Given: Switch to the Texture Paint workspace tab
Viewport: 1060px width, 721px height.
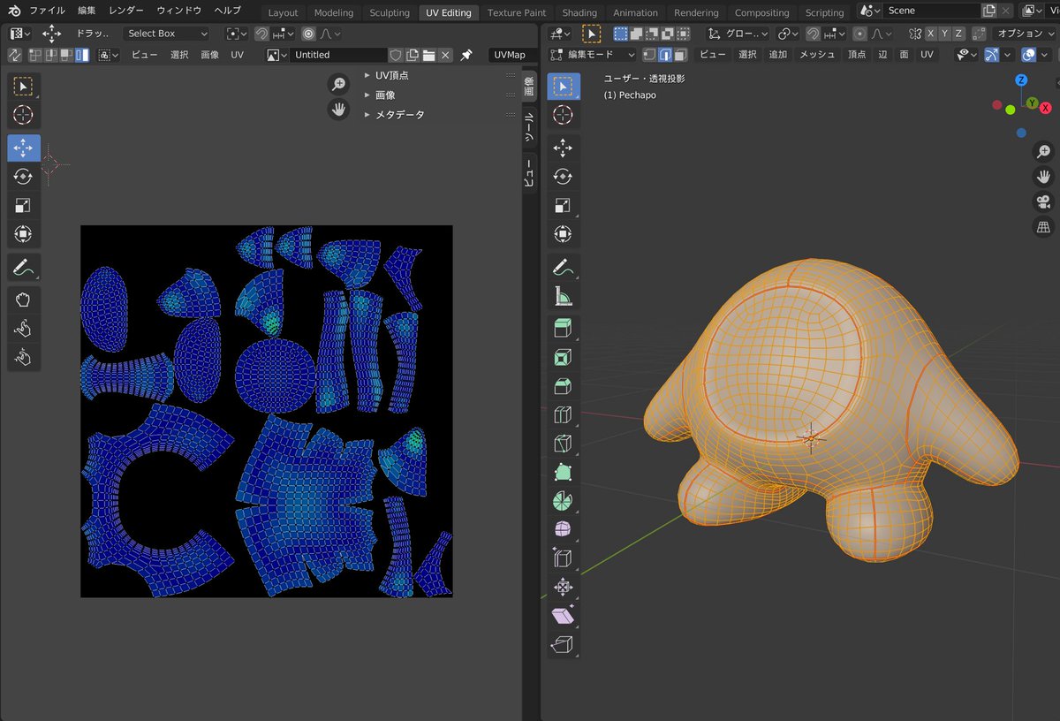Looking at the screenshot, I should coord(517,12).
